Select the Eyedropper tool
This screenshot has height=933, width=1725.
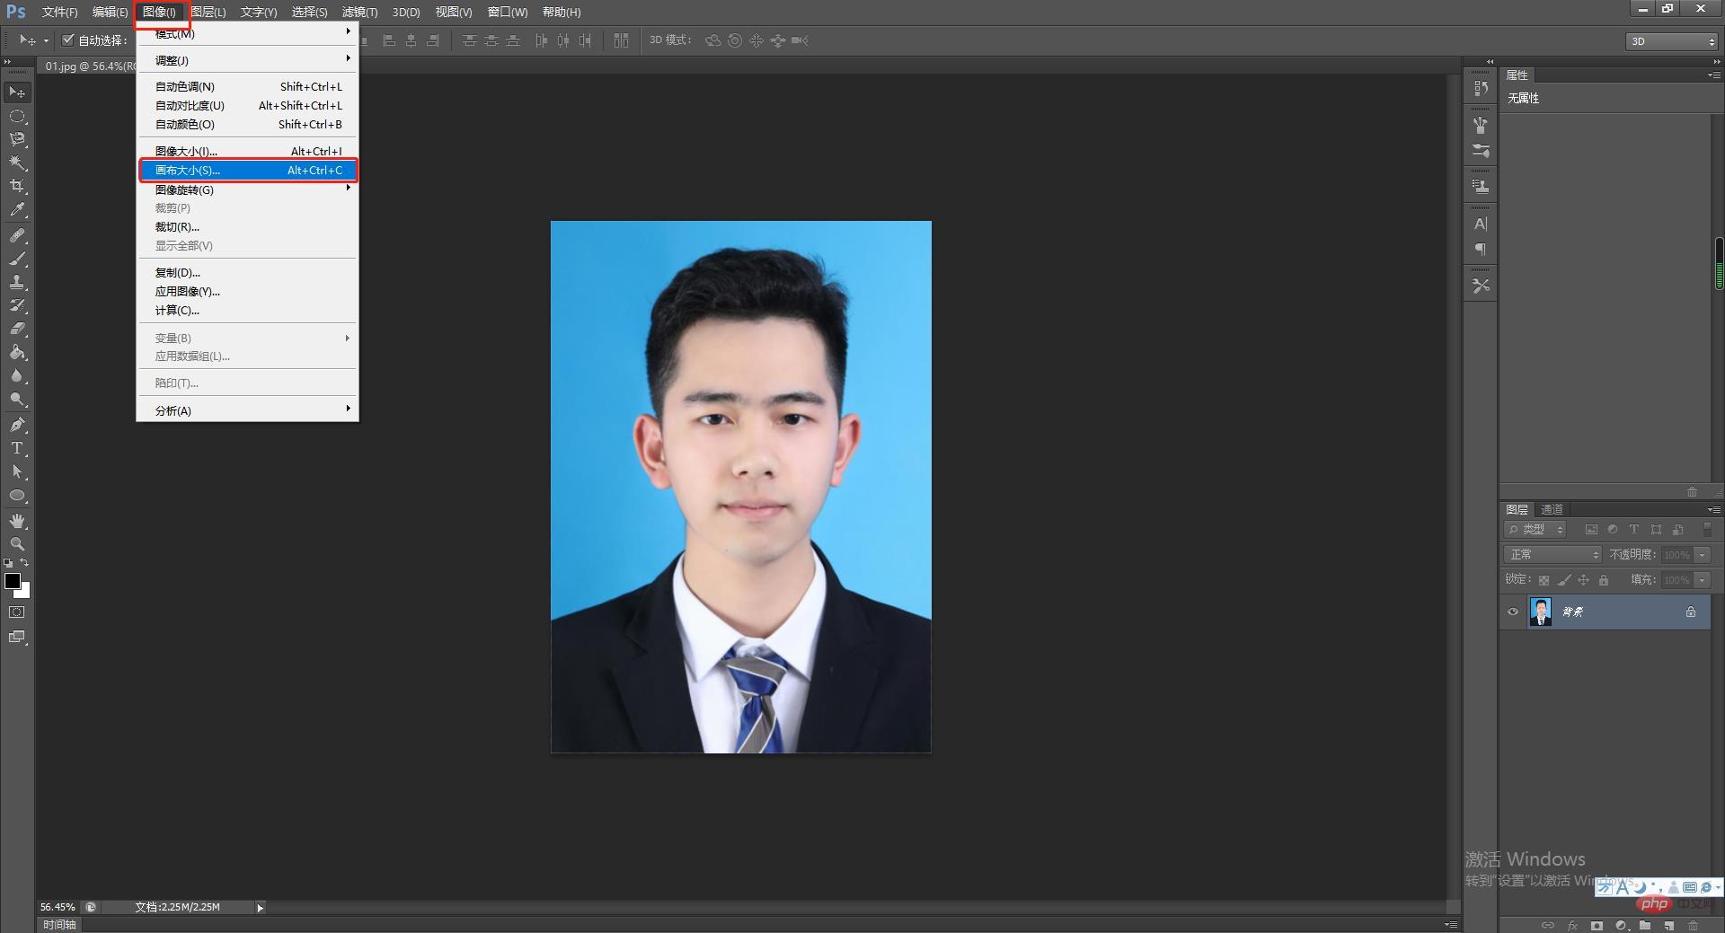tap(17, 210)
